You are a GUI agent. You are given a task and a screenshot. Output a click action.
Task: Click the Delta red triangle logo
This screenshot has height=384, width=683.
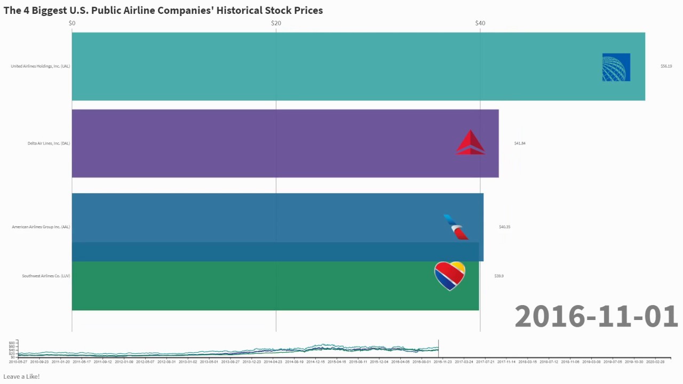[471, 143]
